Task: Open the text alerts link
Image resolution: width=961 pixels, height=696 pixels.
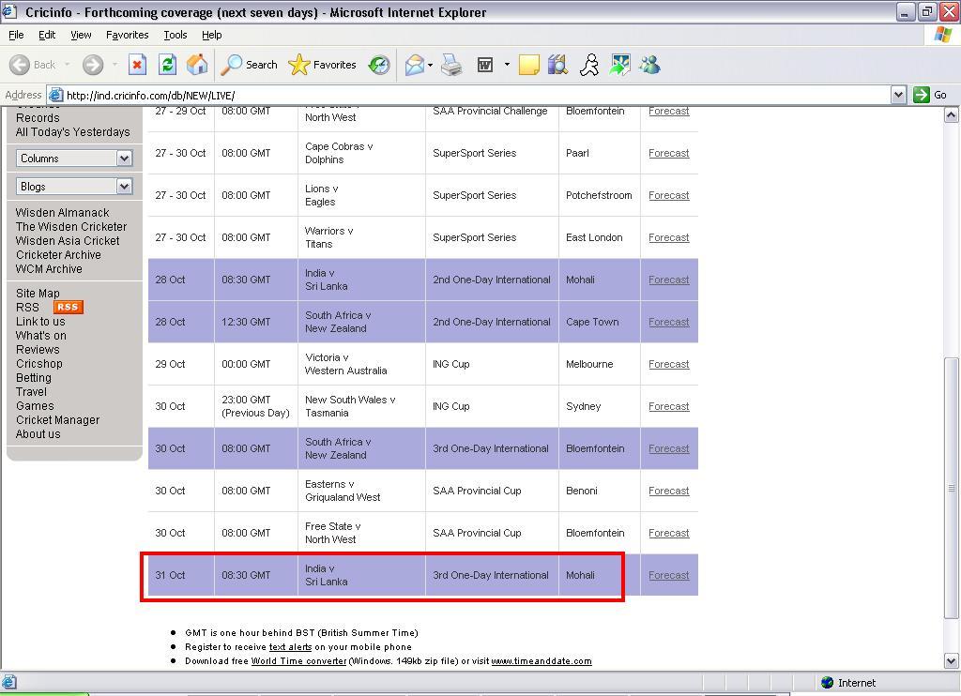Action: pyautogui.click(x=290, y=647)
